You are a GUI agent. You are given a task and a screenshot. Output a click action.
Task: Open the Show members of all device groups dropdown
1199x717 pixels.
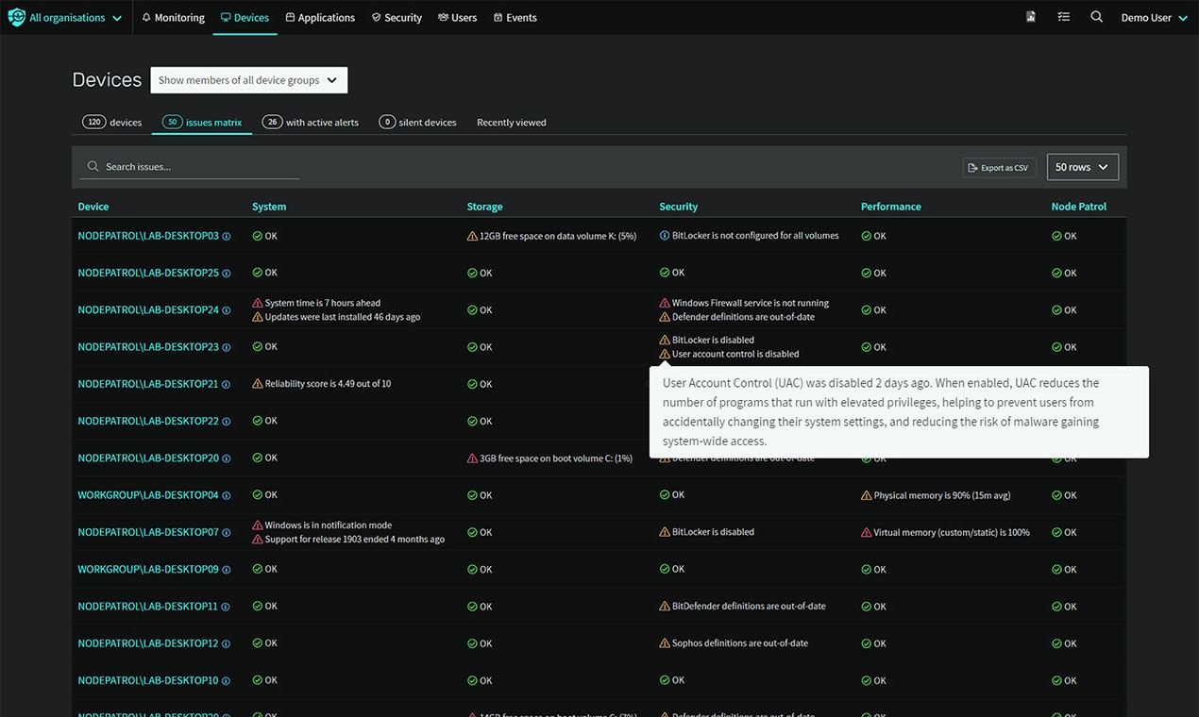click(x=248, y=80)
